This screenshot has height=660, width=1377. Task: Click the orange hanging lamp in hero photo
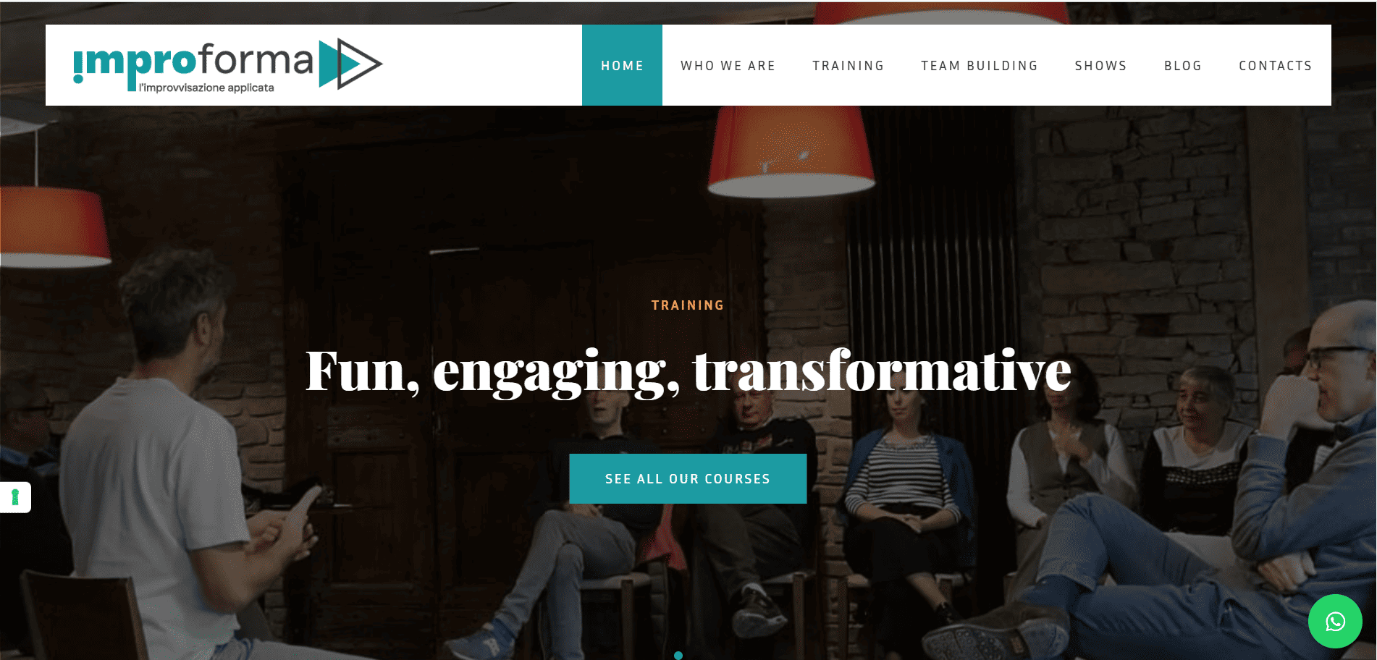tap(791, 152)
